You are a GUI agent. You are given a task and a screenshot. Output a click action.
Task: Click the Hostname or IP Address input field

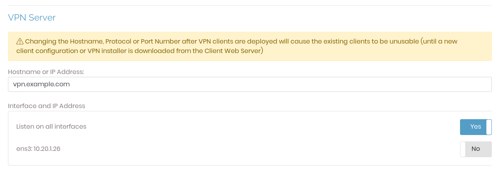(250, 84)
